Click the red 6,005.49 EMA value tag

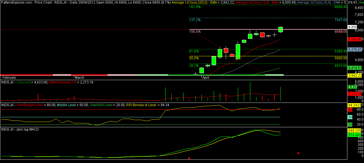(355, 39)
